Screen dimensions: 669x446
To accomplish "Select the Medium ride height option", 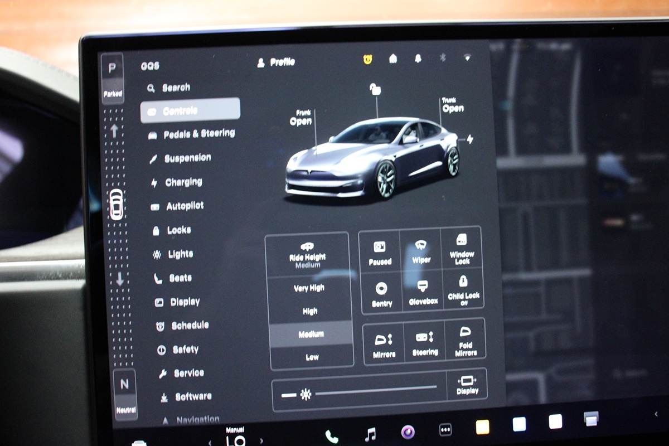I will (311, 333).
